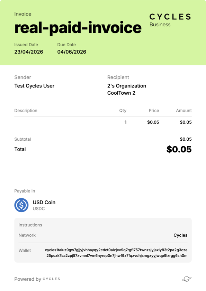Click the USD Coin label
Viewport: 206px width, 291px height.
44,202
